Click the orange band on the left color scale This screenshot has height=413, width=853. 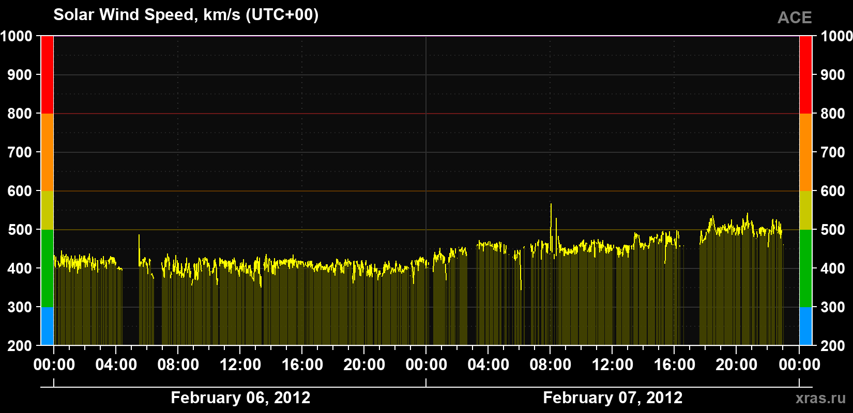(x=47, y=152)
